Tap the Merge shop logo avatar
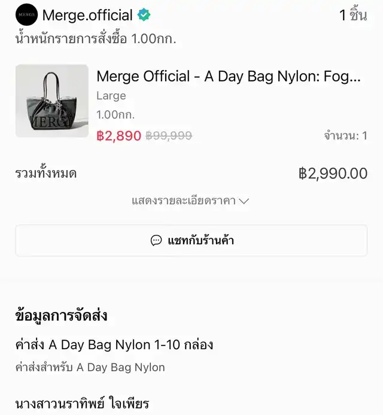Image resolution: width=383 pixels, height=415 pixels. 26,14
